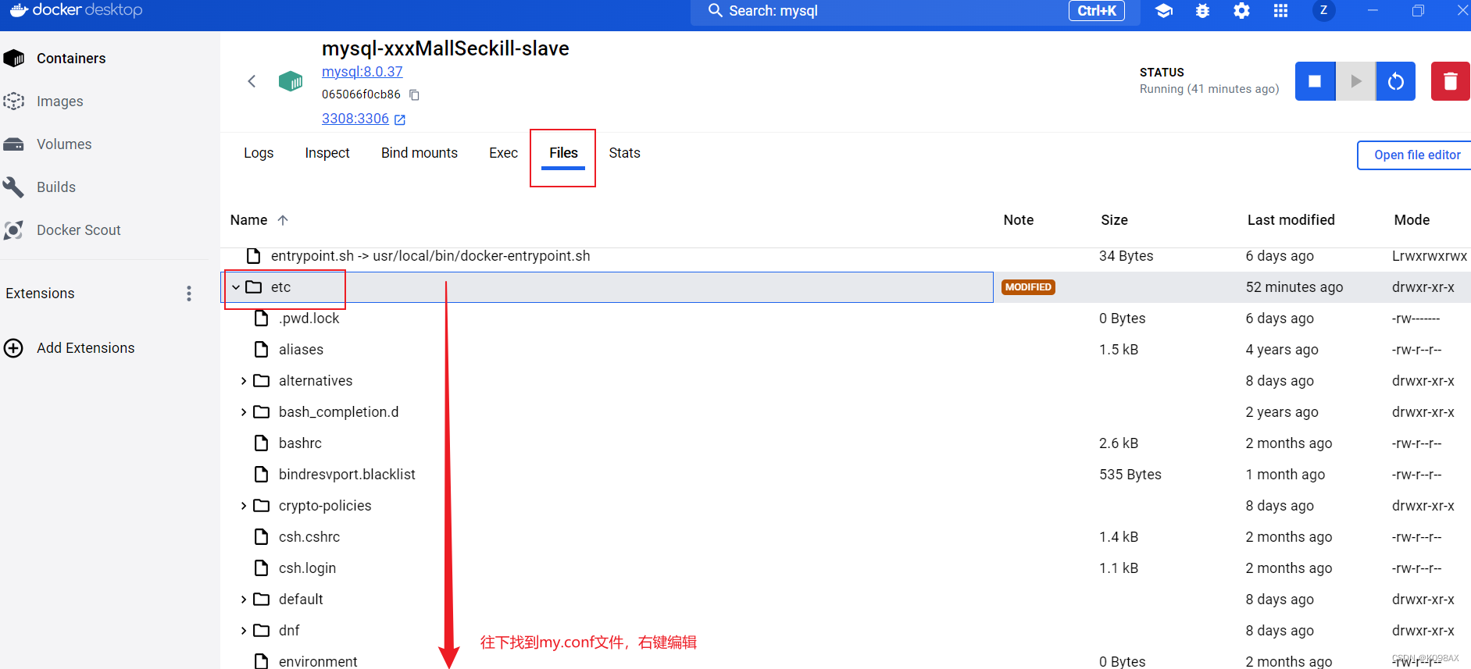Image resolution: width=1471 pixels, height=669 pixels.
Task: Open the Learning center graduation cap icon
Action: 1164,11
